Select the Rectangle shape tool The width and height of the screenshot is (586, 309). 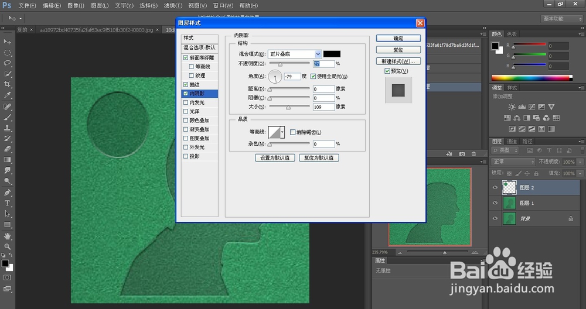click(7, 225)
